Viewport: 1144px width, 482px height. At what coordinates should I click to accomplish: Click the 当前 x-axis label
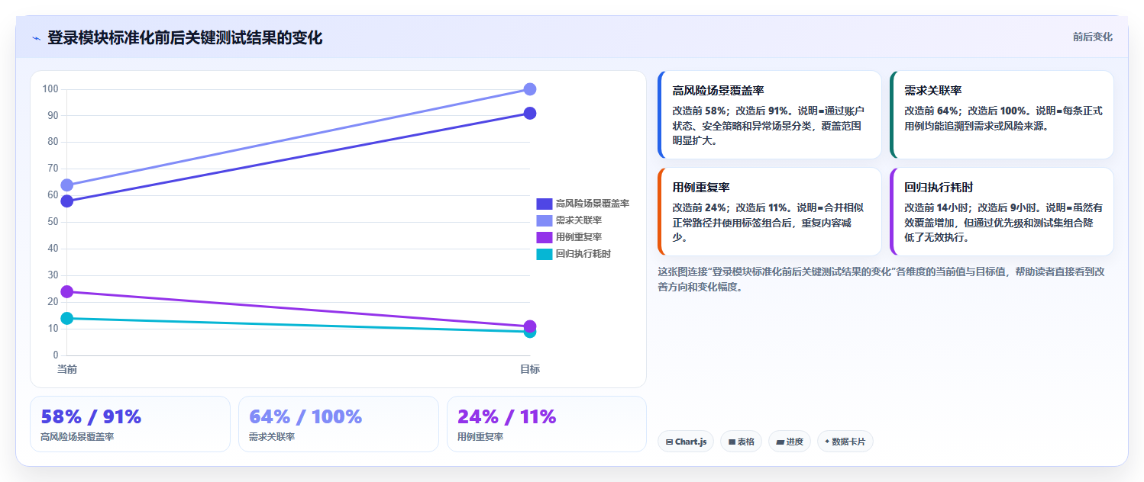click(x=66, y=369)
